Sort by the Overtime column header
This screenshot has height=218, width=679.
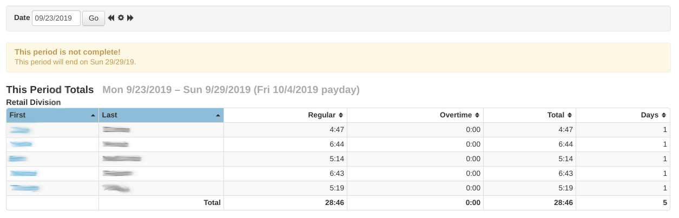pos(459,115)
